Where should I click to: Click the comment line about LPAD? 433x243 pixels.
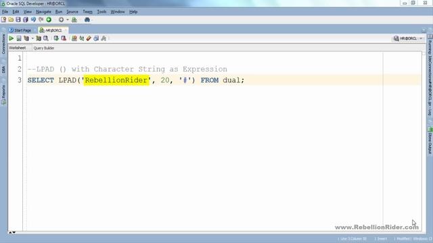(x=127, y=69)
